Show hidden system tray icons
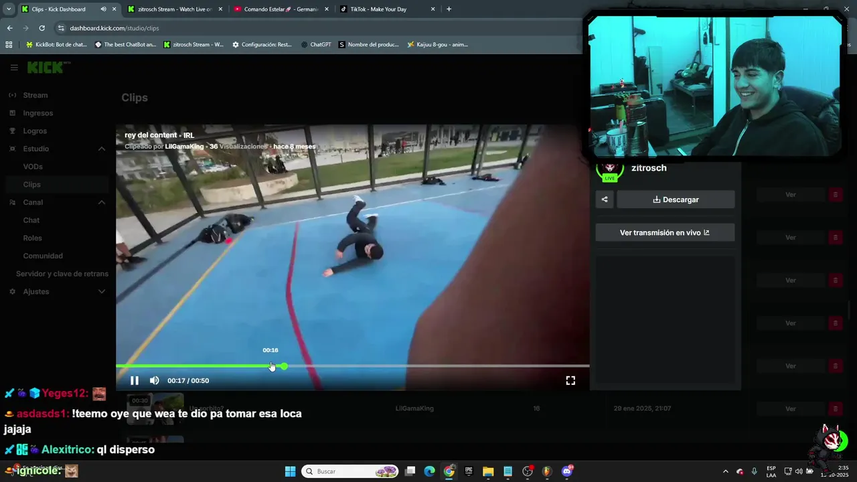This screenshot has height=482, width=857. [x=726, y=471]
